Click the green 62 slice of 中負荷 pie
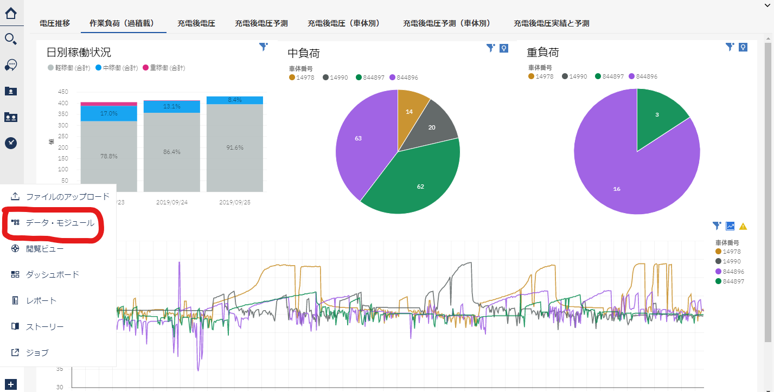 tap(421, 186)
